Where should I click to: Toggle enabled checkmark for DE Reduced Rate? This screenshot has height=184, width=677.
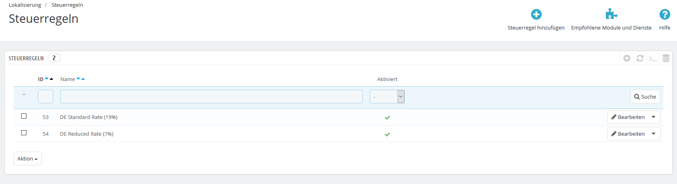tap(387, 134)
